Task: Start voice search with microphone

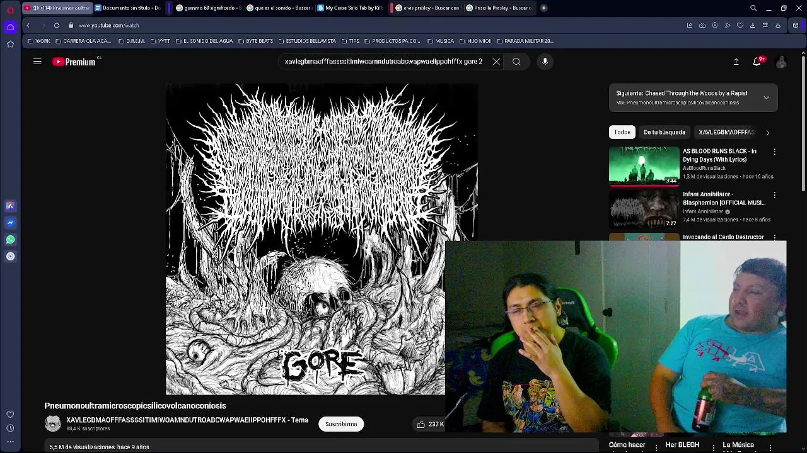Action: [545, 62]
